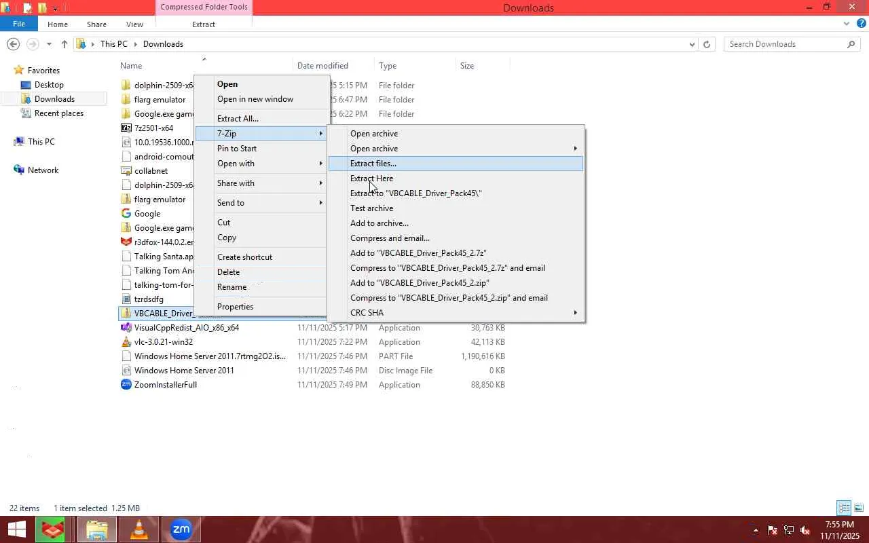Select the 7z2501-x64 installer icon
Image resolution: width=869 pixels, height=543 pixels.
(126, 128)
